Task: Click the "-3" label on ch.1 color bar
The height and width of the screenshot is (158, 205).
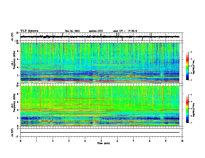Action: tap(191, 52)
